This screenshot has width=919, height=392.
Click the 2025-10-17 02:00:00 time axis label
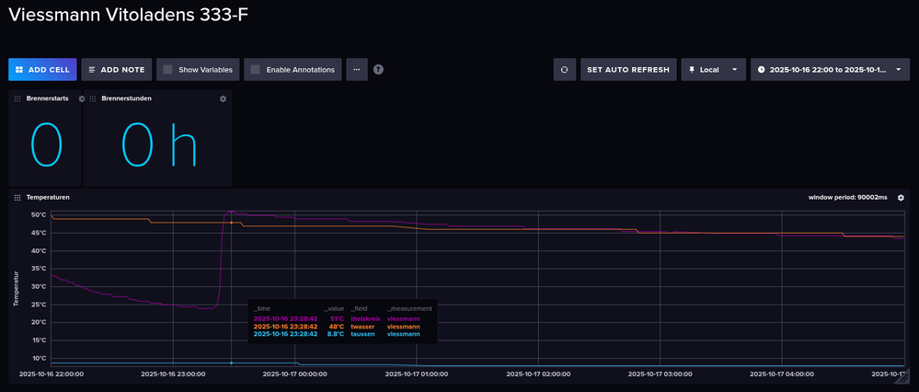(x=537, y=374)
